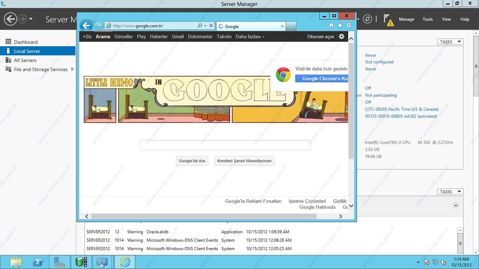This screenshot has width=479, height=269.
Task: Click Server Manager back arrow
Action: click(10, 19)
